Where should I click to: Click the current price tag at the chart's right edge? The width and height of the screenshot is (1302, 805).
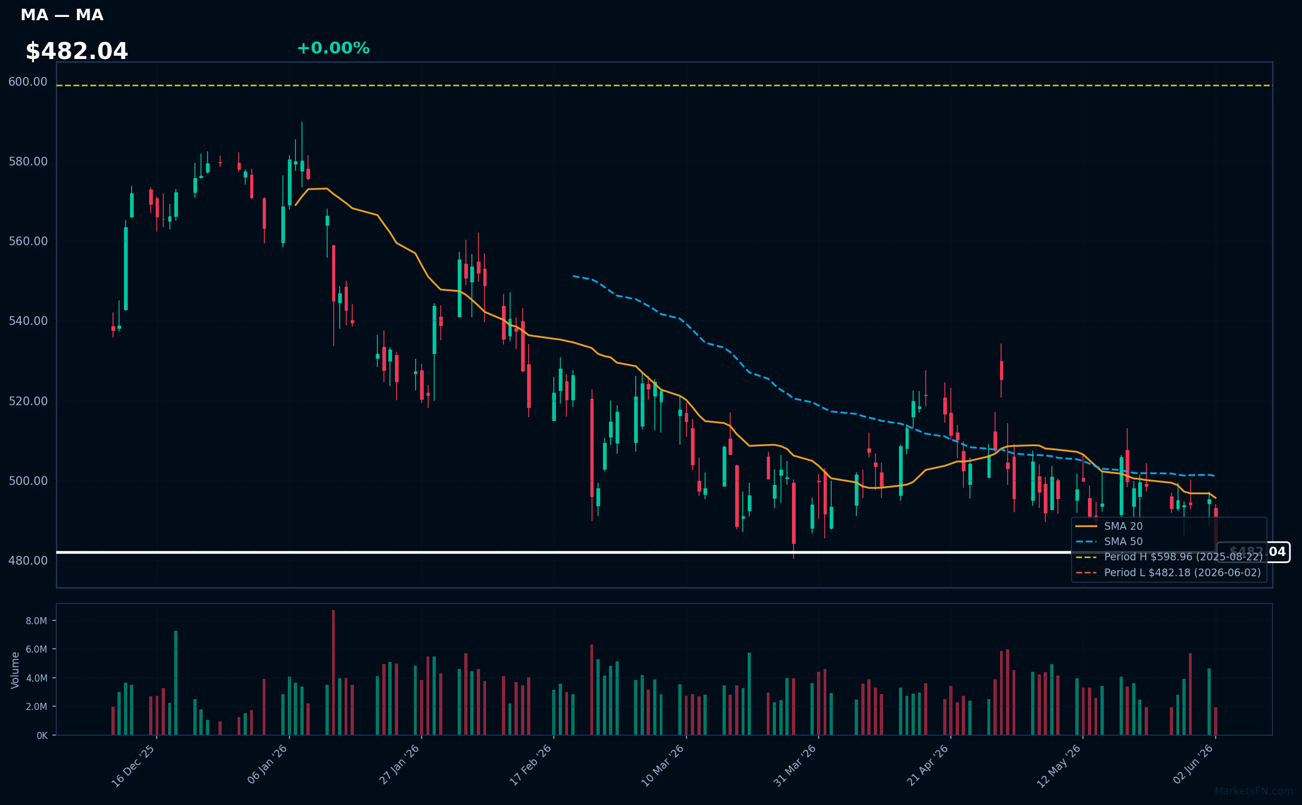[x=1254, y=552]
